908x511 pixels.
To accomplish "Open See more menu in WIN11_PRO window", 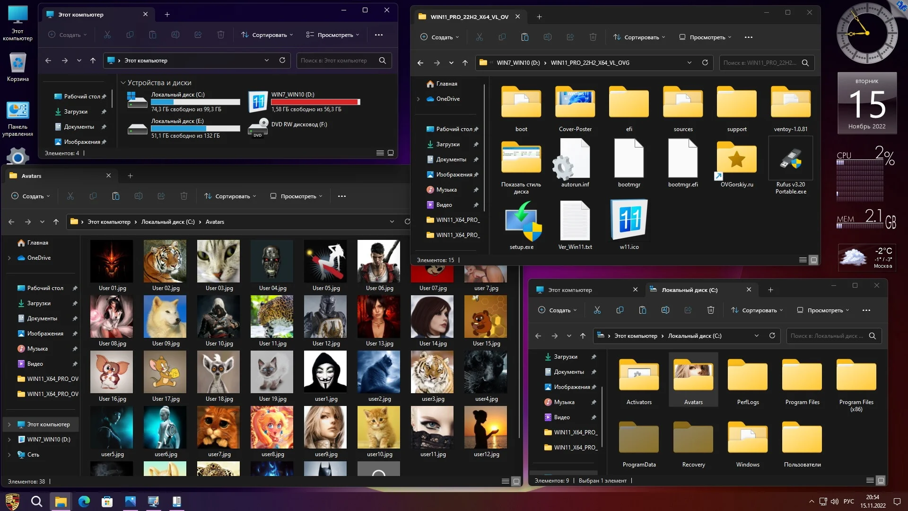I will [748, 37].
